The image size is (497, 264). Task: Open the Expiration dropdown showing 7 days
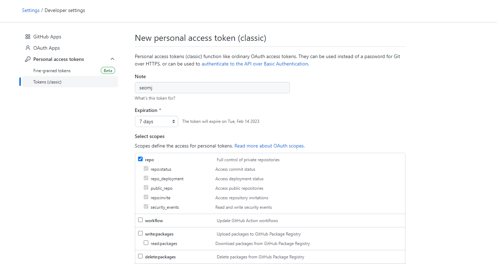pyautogui.click(x=156, y=121)
